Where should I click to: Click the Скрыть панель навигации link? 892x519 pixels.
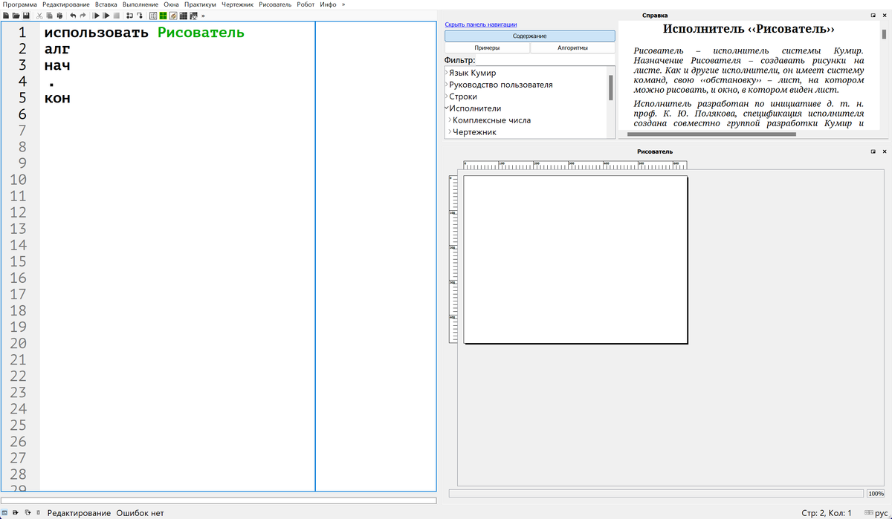(481, 25)
